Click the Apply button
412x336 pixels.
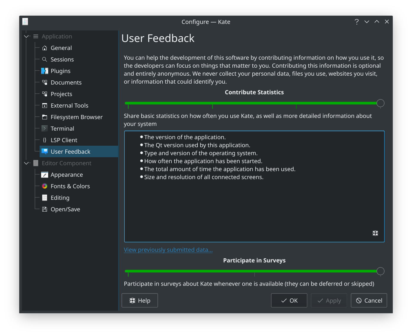pyautogui.click(x=329, y=300)
